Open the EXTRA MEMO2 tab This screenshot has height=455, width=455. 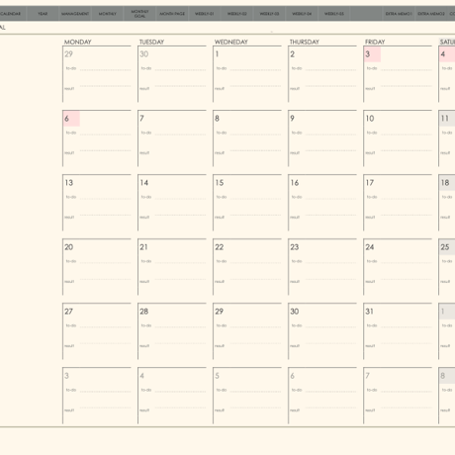tap(430, 14)
